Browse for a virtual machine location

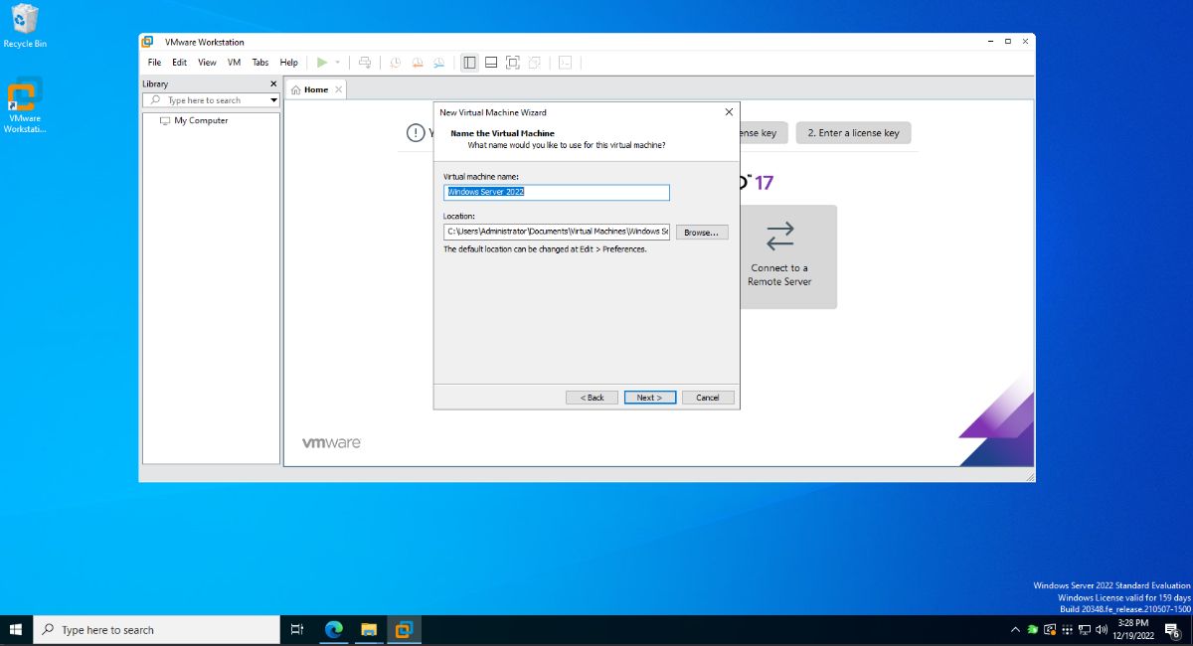click(702, 232)
